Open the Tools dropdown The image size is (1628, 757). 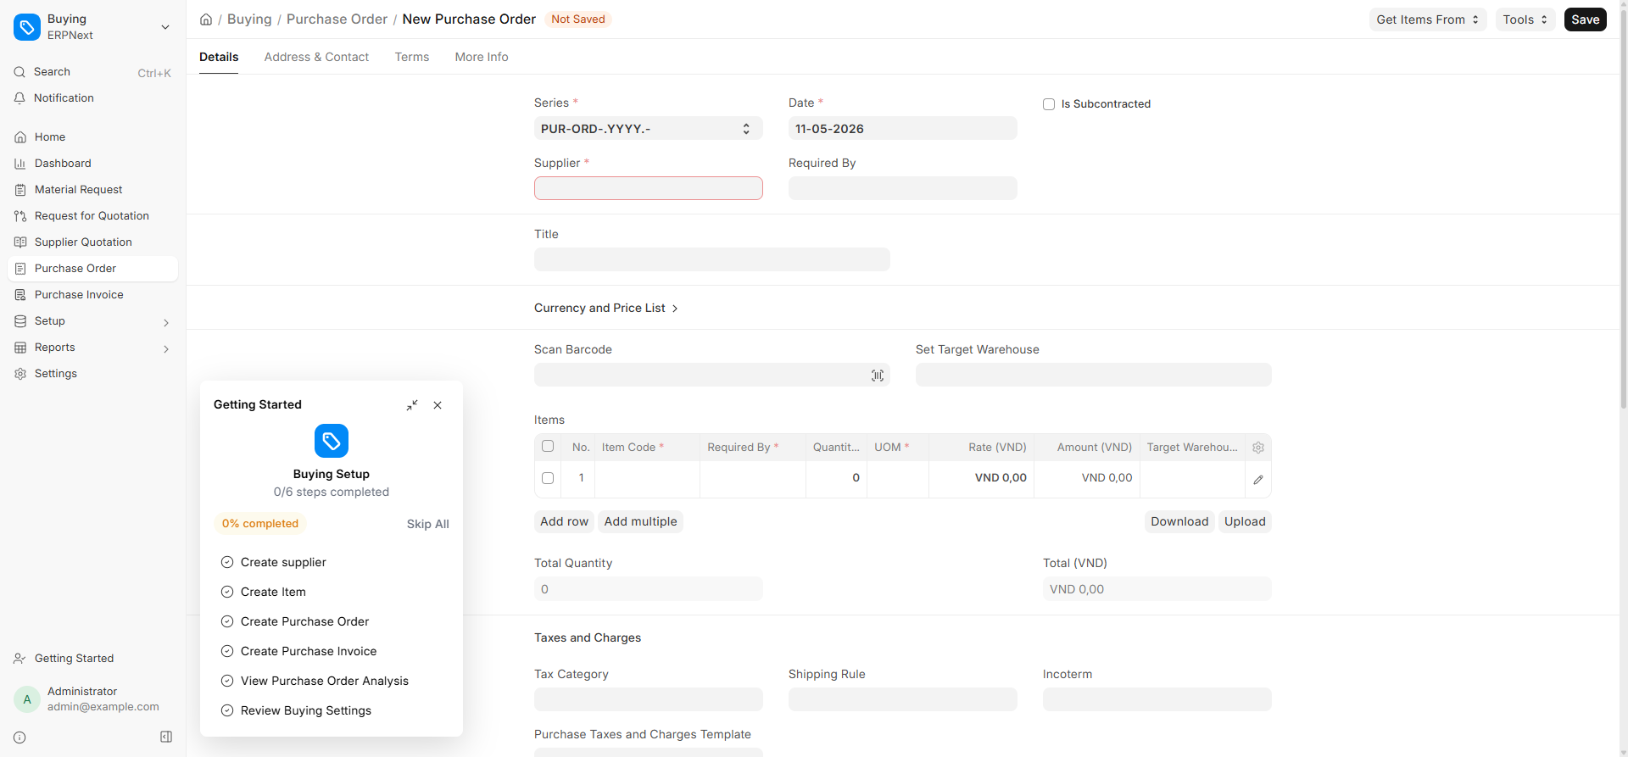click(1525, 19)
